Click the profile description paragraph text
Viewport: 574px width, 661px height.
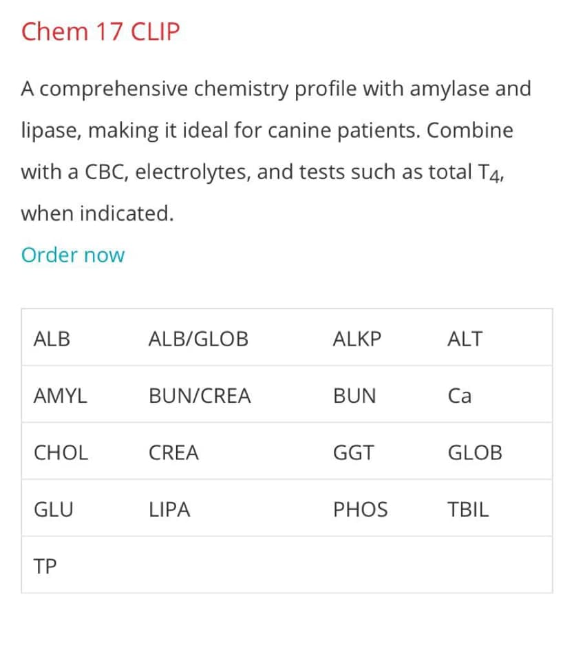(276, 151)
